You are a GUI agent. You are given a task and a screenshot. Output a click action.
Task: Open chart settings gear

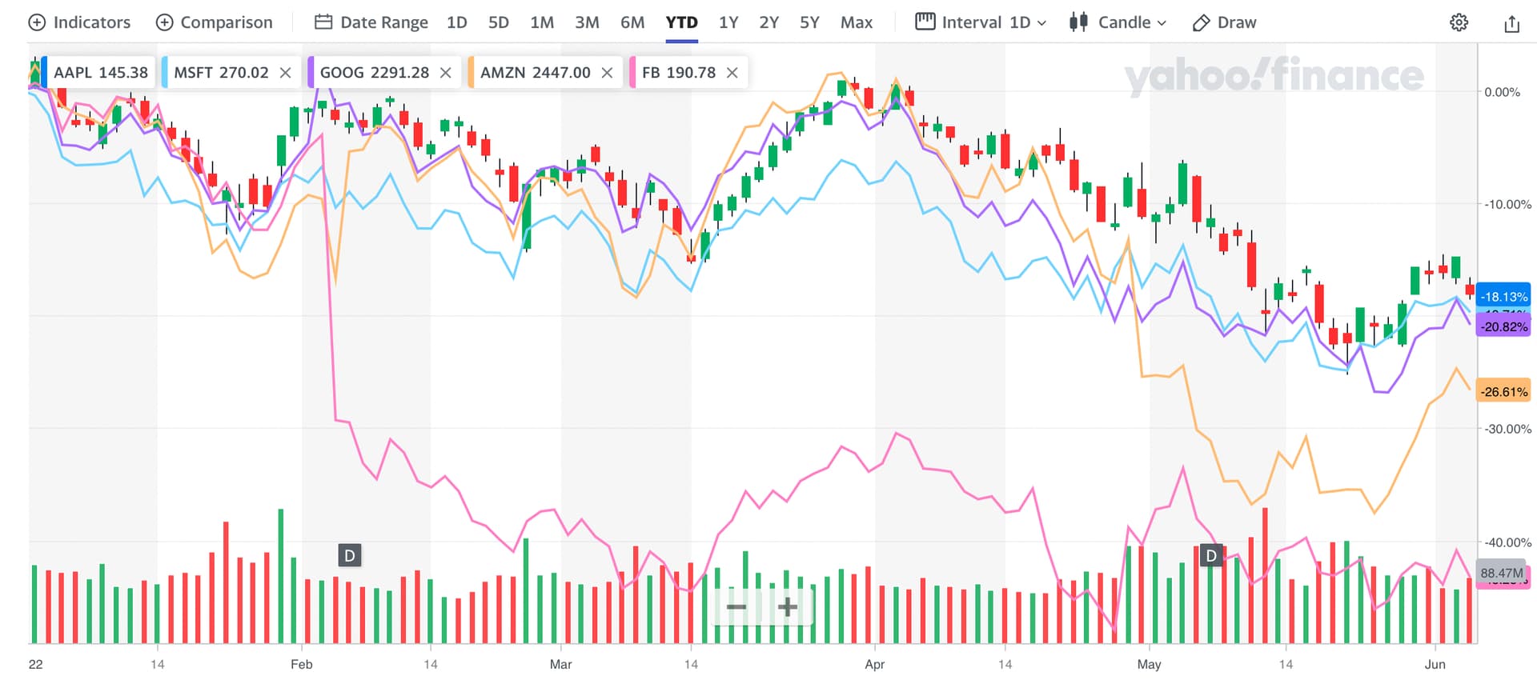point(1459,22)
